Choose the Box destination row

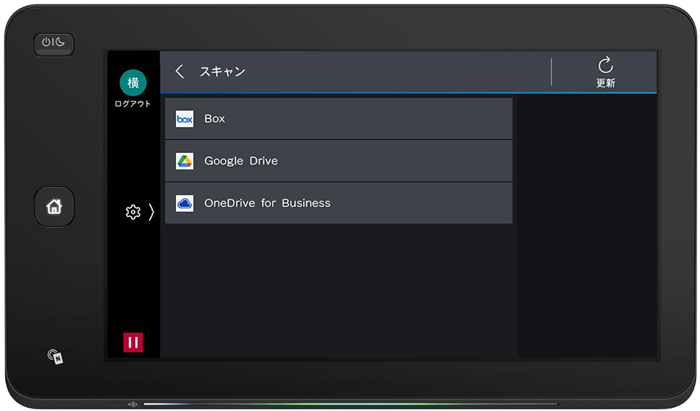point(339,119)
